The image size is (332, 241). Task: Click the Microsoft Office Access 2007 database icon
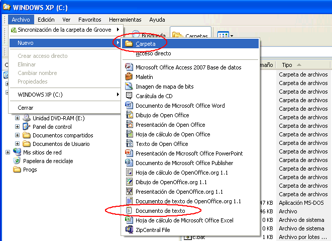pos(129,67)
